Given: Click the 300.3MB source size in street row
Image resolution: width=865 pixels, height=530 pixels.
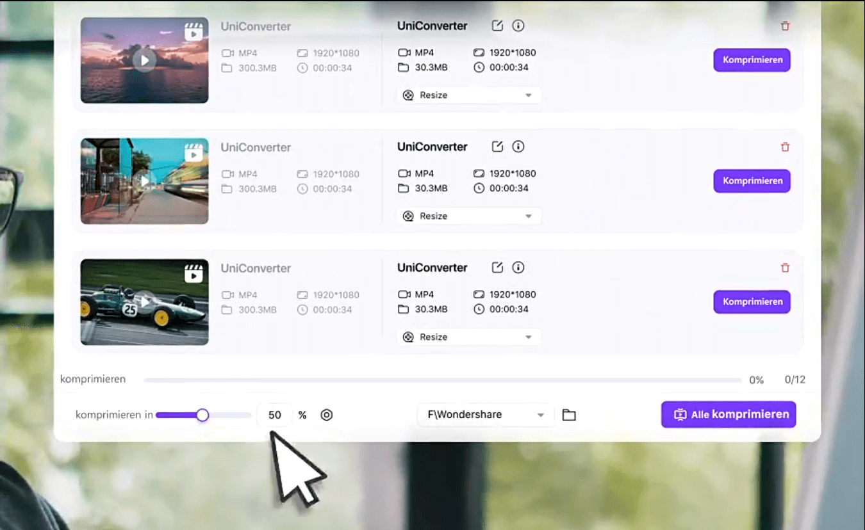Looking at the screenshot, I should (x=258, y=189).
